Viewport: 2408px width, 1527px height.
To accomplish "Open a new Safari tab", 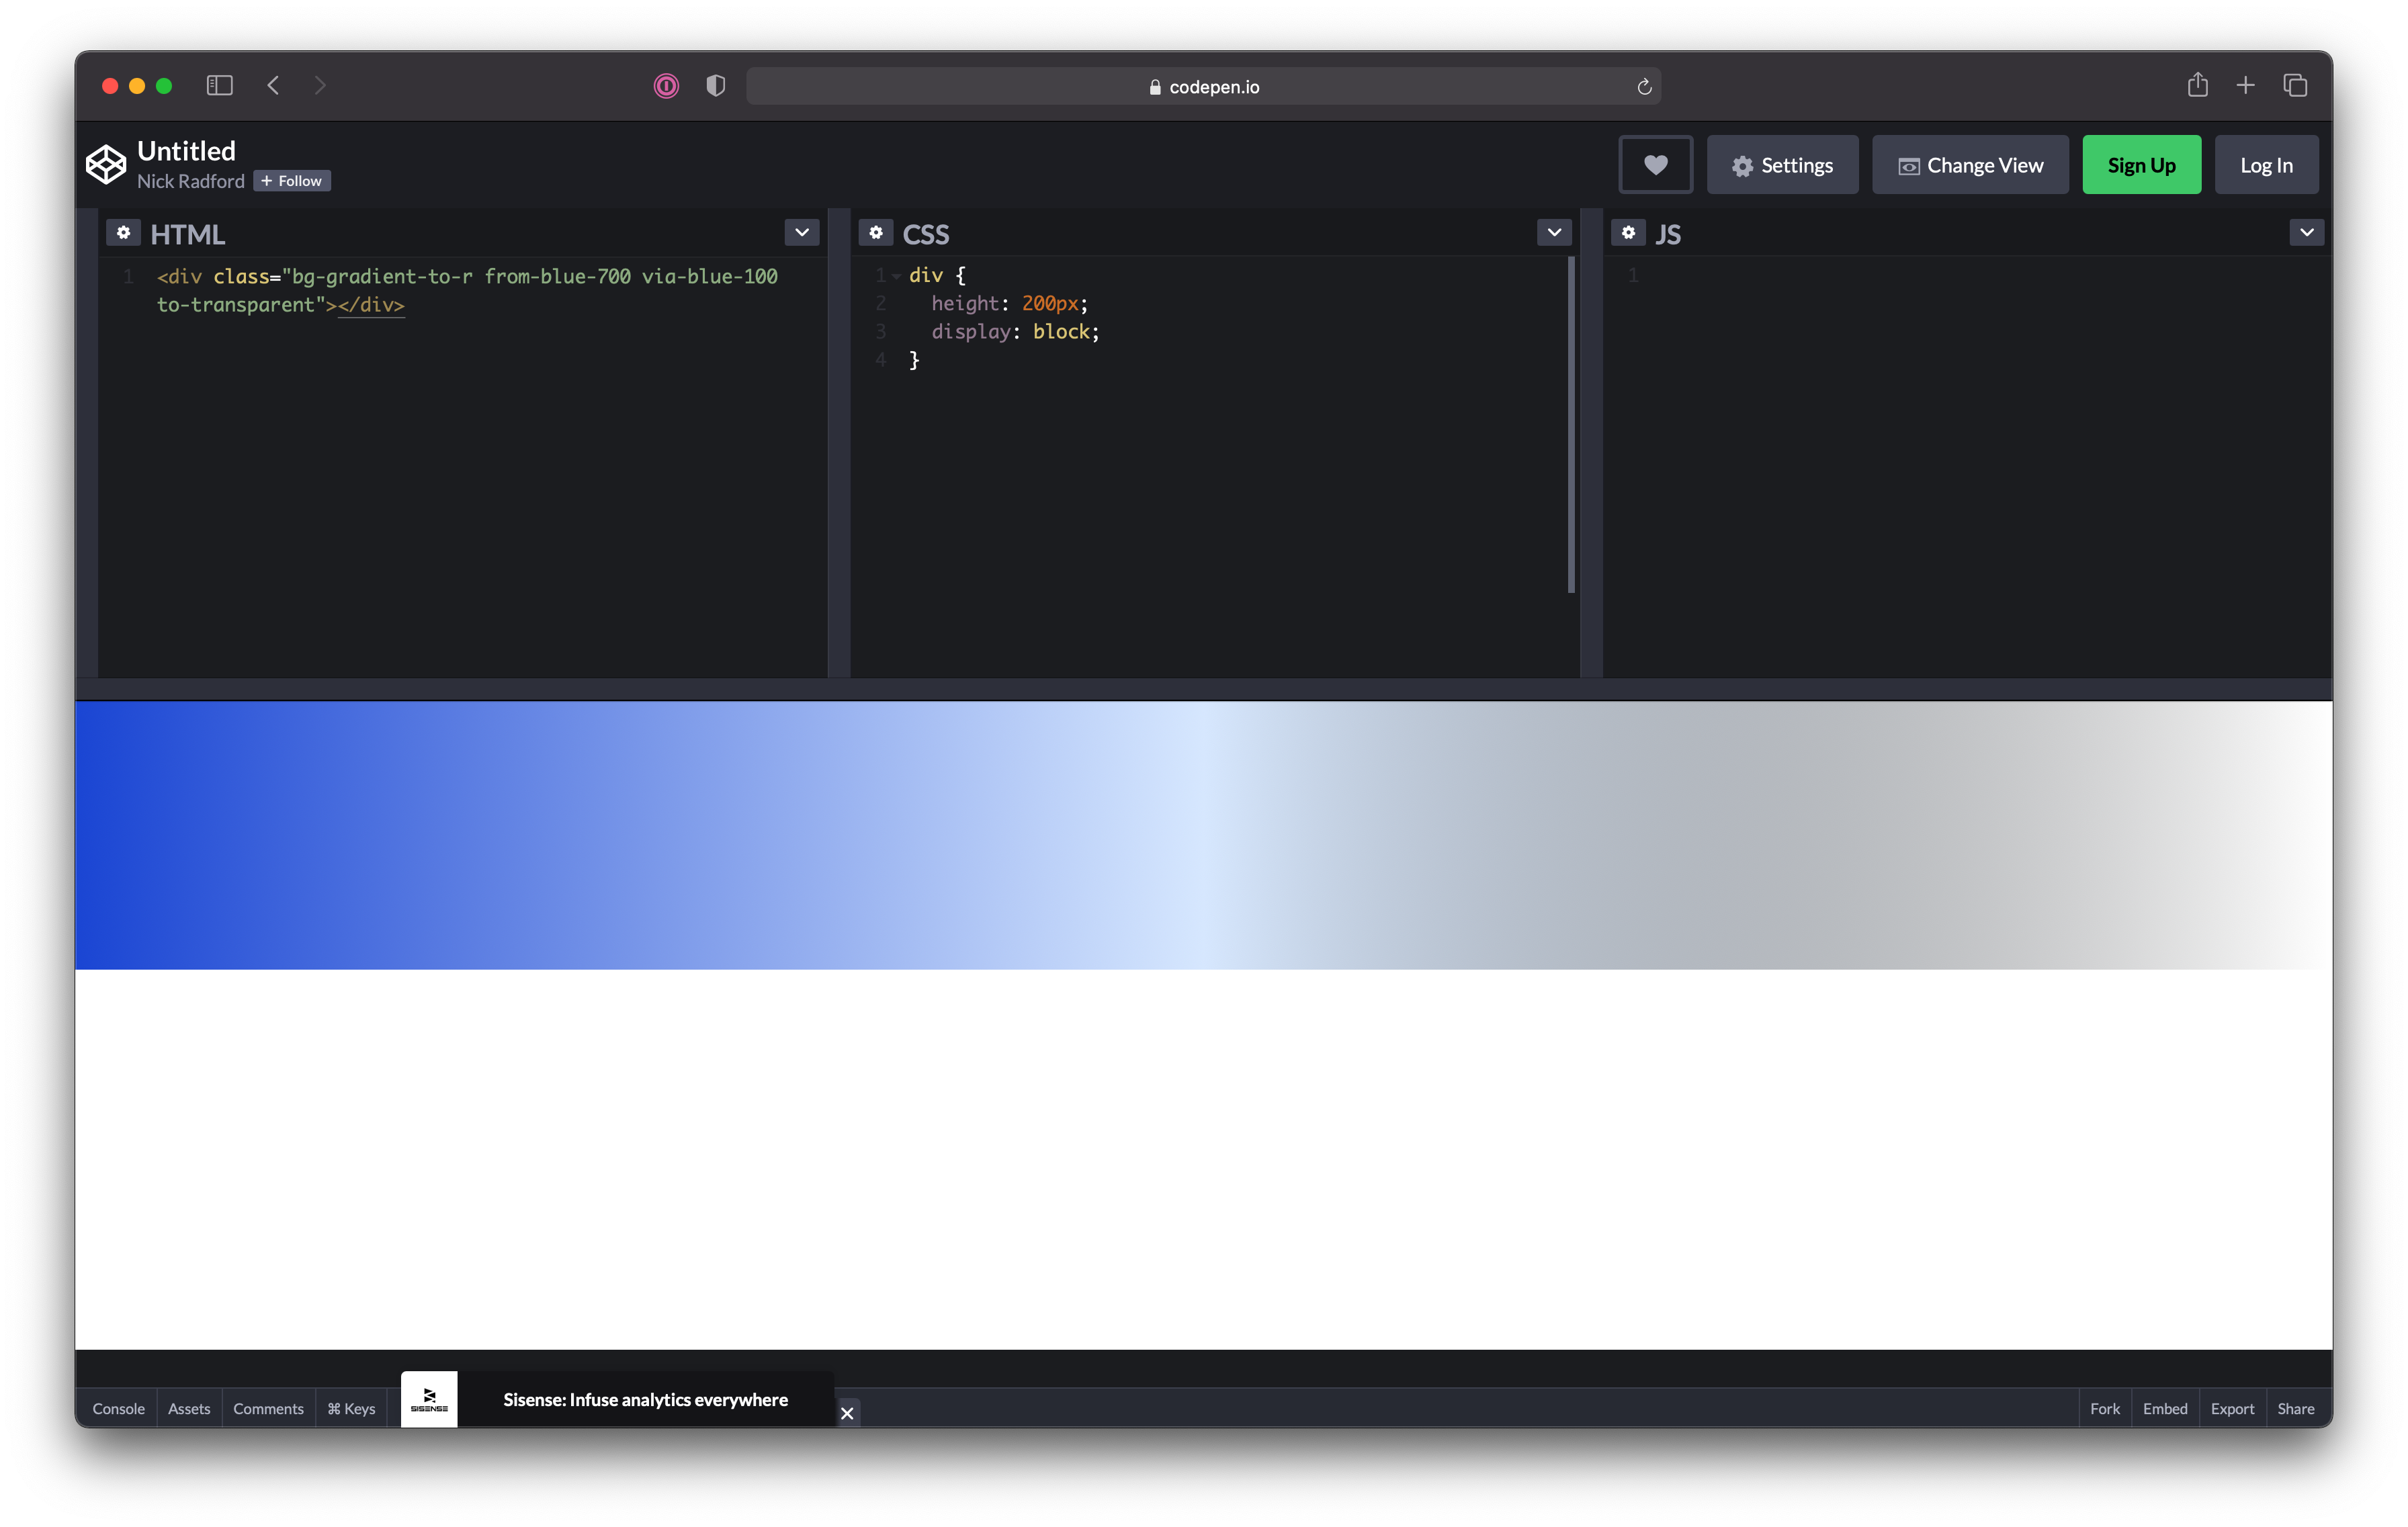I will point(2246,86).
